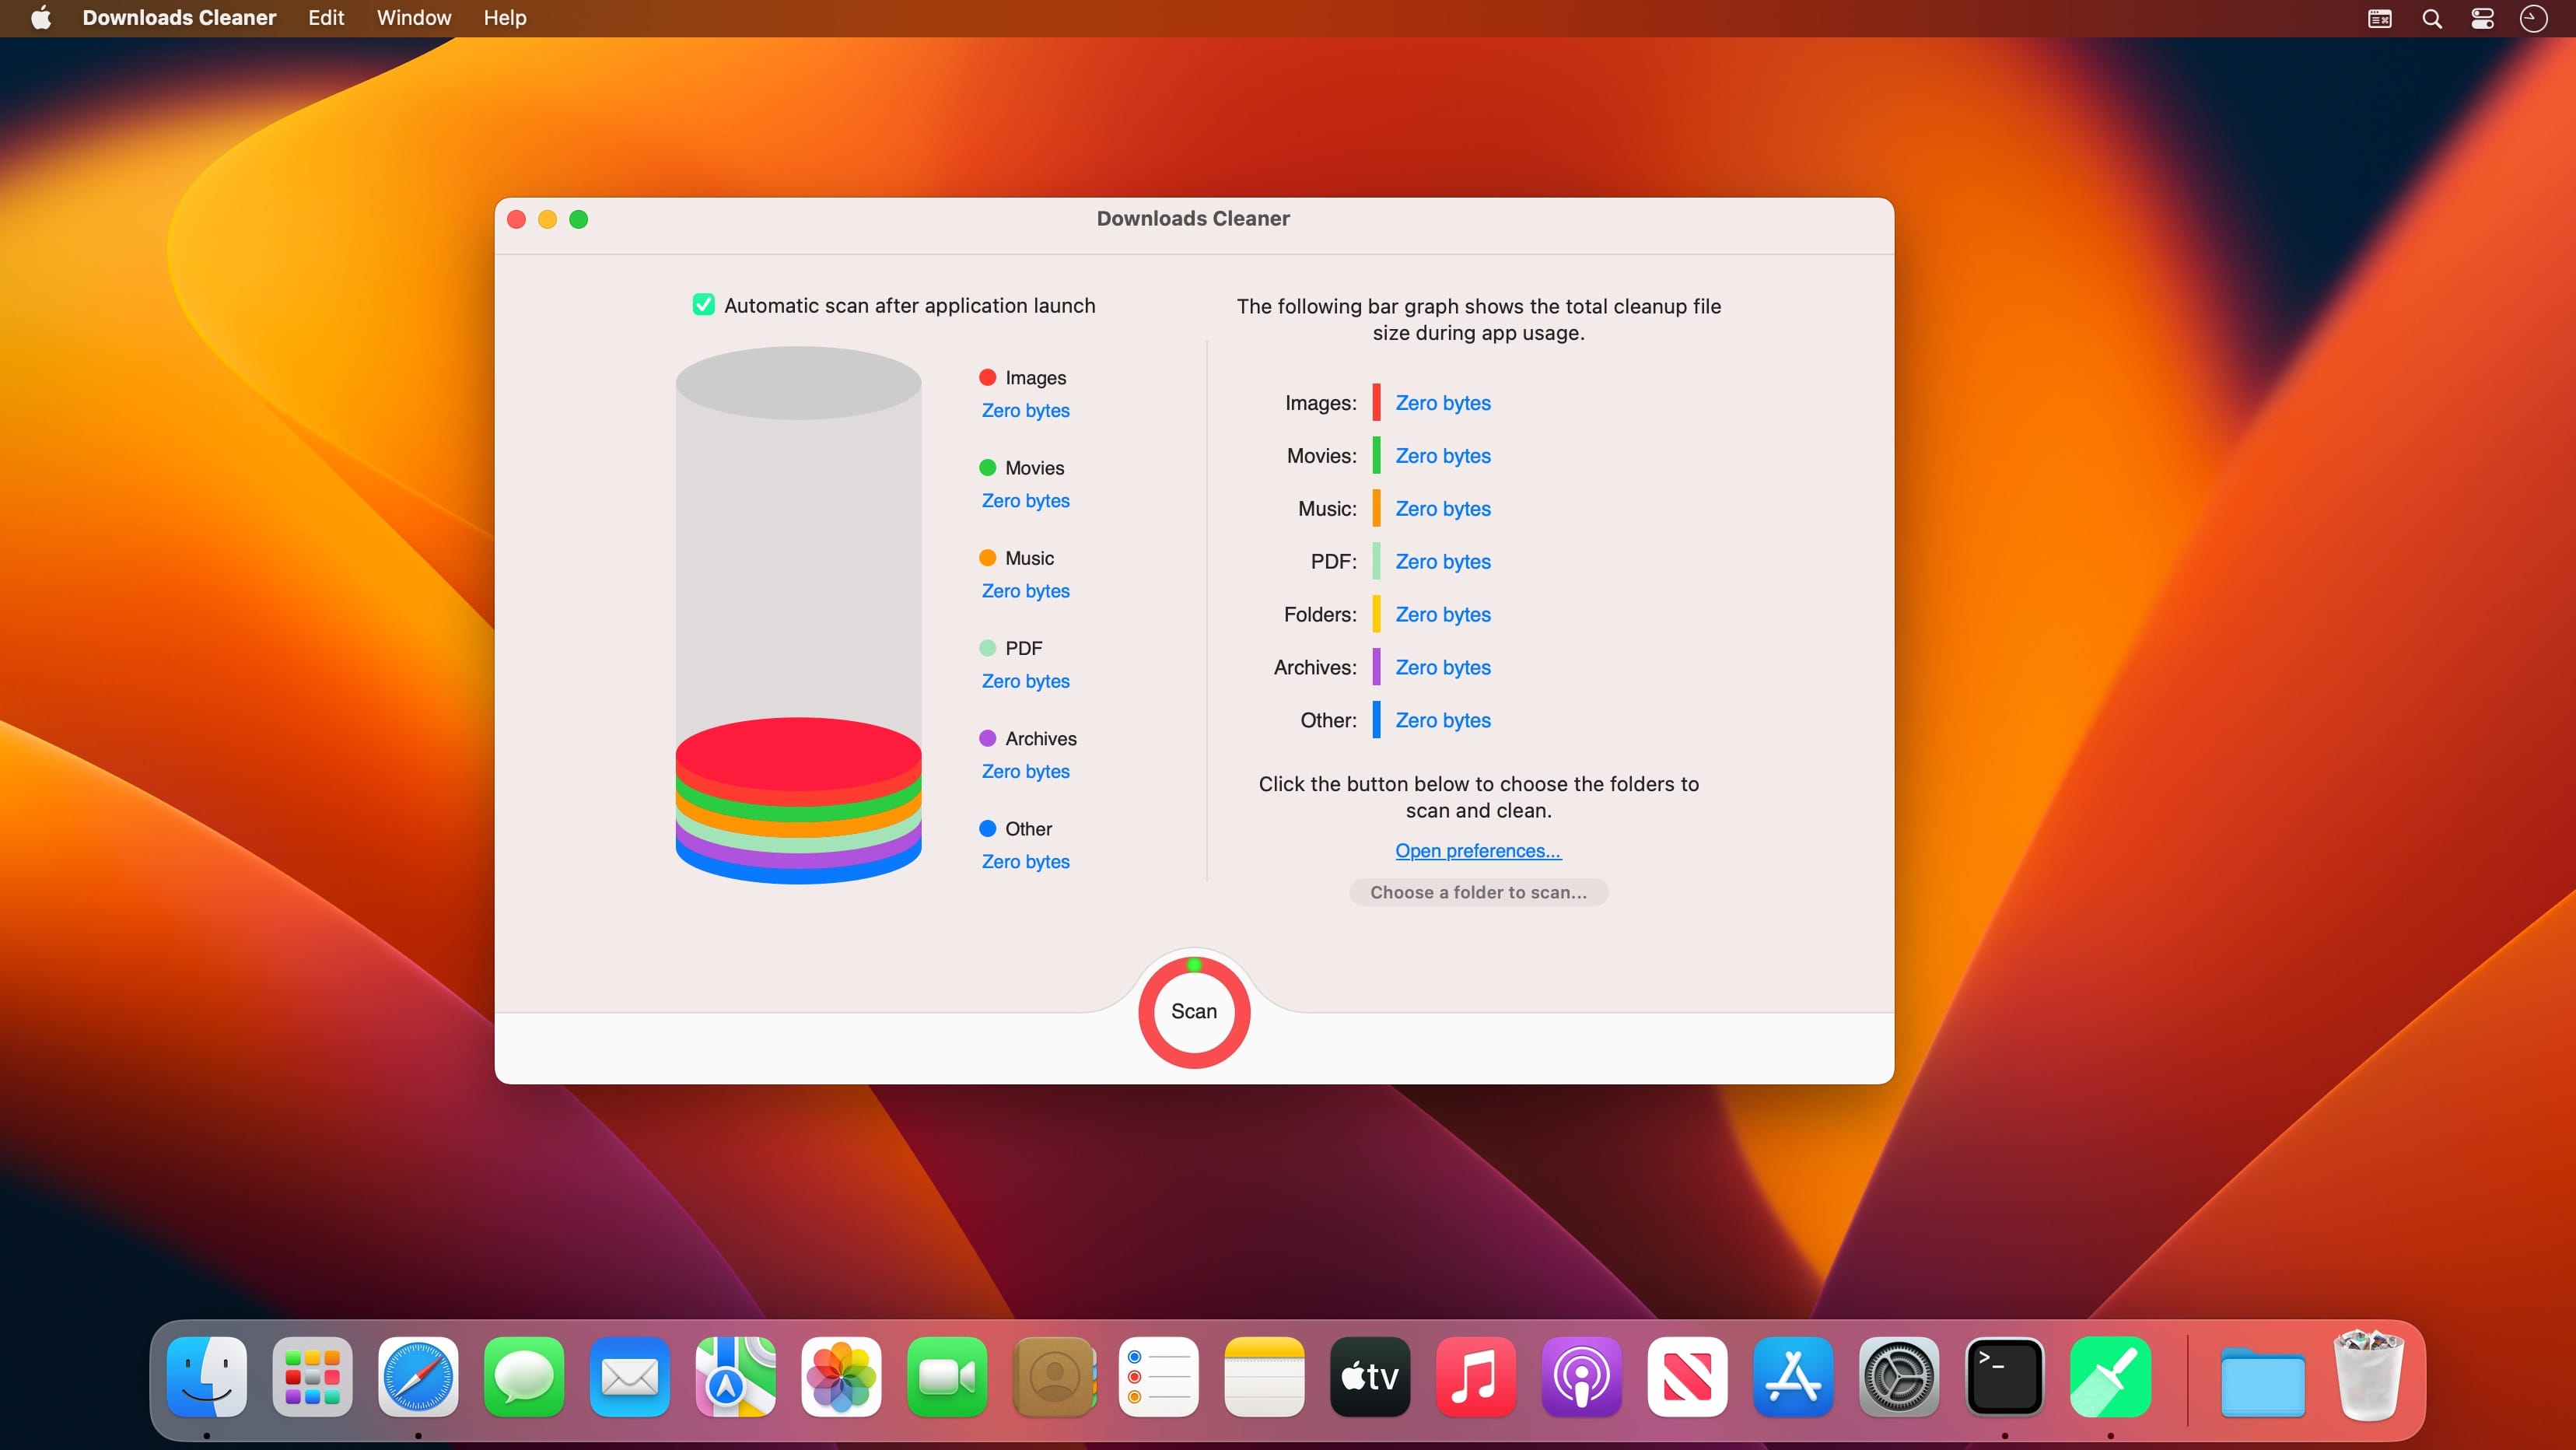This screenshot has width=2576, height=1450.
Task: Open Photos from the Dock
Action: click(841, 1377)
